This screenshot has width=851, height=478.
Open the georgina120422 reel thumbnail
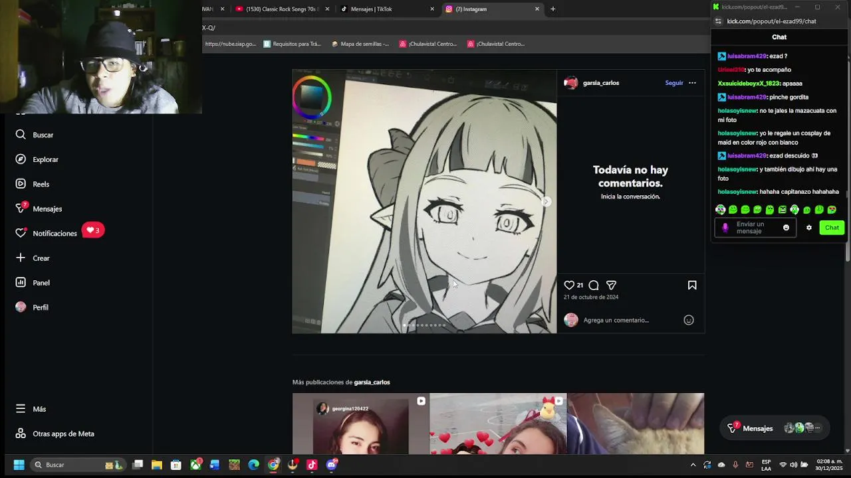click(360, 424)
